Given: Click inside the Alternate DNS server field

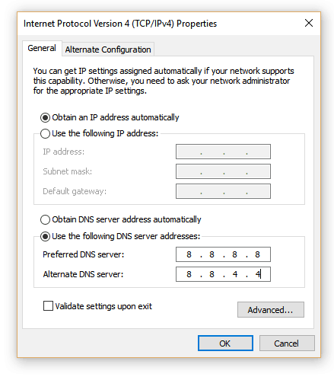Looking at the screenshot, I should [223, 274].
